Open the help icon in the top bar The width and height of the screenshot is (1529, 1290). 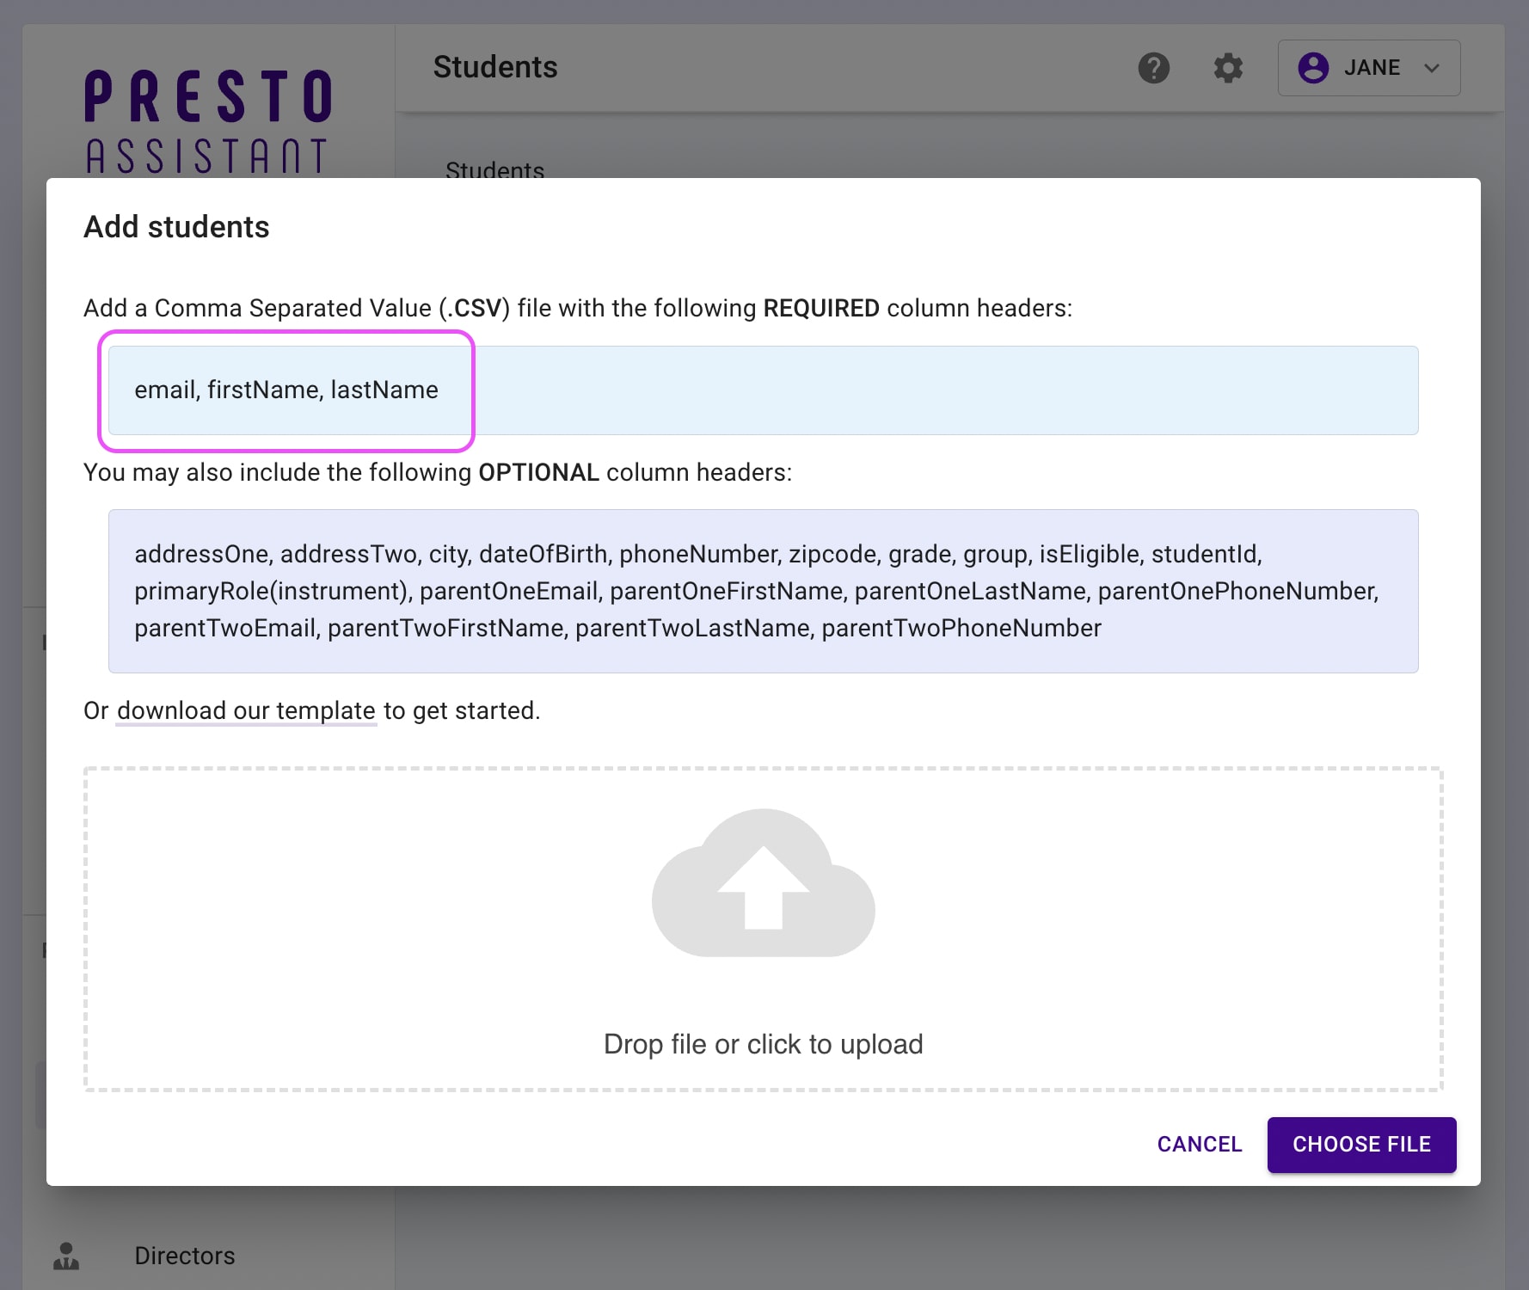[1156, 67]
